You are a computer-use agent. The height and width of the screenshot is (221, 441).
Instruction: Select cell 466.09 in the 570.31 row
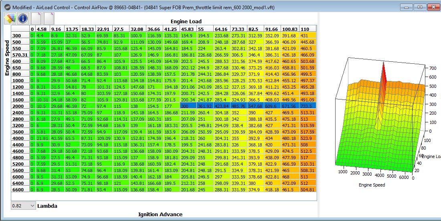pyautogui.click(x=308, y=55)
